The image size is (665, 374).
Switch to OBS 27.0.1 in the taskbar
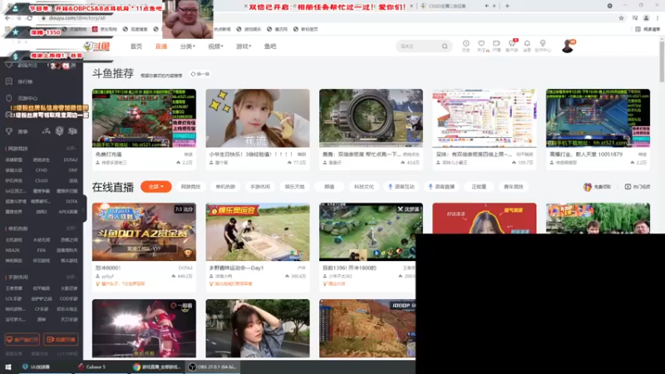click(x=213, y=367)
